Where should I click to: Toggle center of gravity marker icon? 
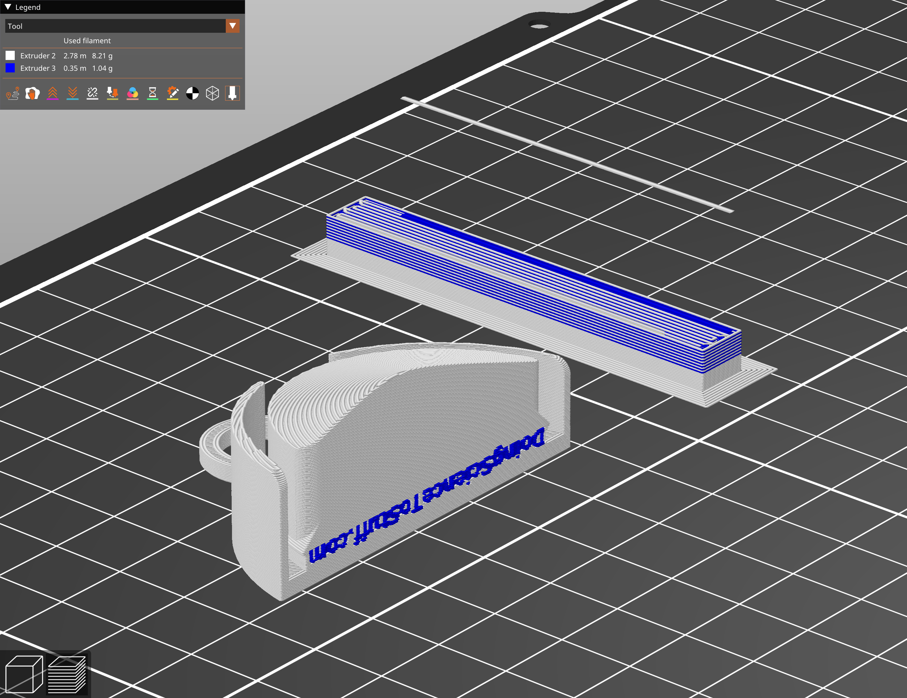192,93
